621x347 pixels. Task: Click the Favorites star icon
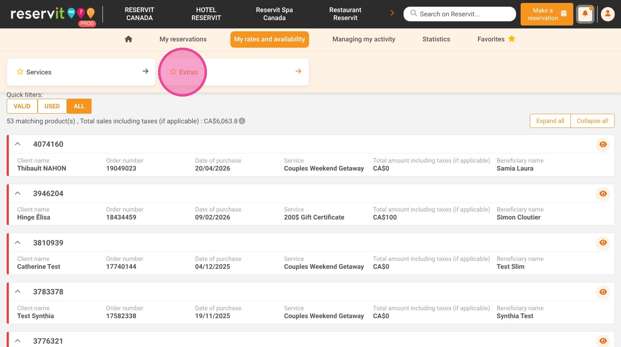(512, 39)
